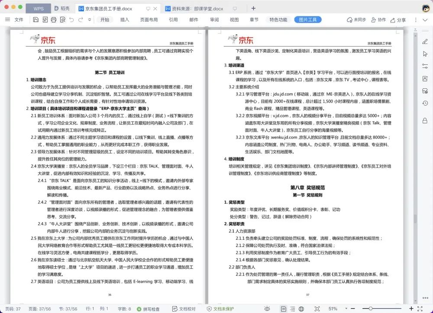Viewport: 433px width, 313px height.
Task: Expand quick access toolbar dropdown
Action: 90,19
